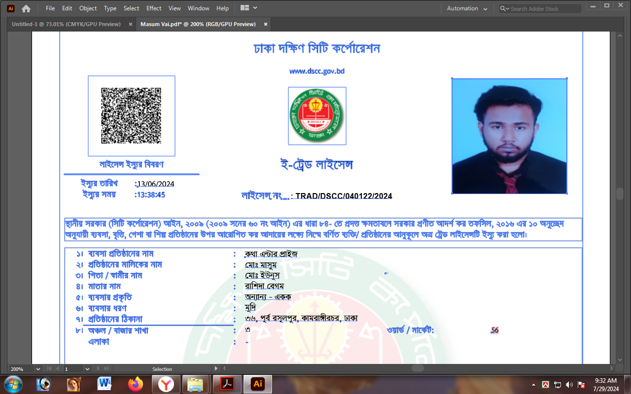Switch to the Masum Vai.pdf tab
Image resolution: width=631 pixels, height=394 pixels.
click(198, 24)
